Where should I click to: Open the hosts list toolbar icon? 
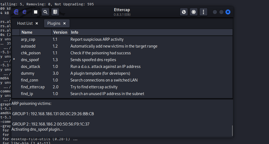click(55, 12)
